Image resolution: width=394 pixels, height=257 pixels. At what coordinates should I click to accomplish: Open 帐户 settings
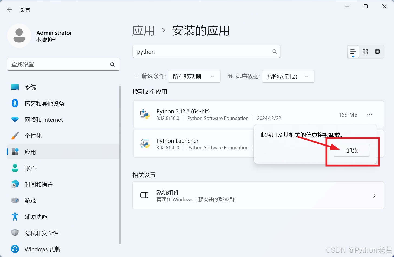pos(63,168)
